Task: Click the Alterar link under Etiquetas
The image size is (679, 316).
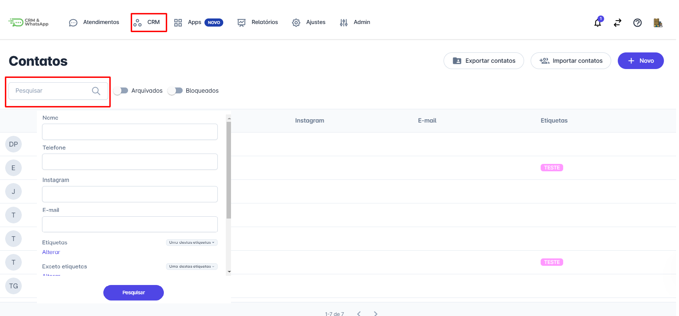Action: click(51, 252)
